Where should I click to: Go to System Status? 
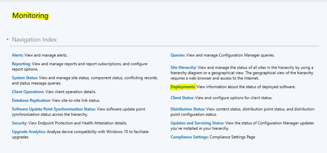[25, 78]
